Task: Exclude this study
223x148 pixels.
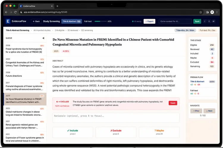Action: [116, 132]
